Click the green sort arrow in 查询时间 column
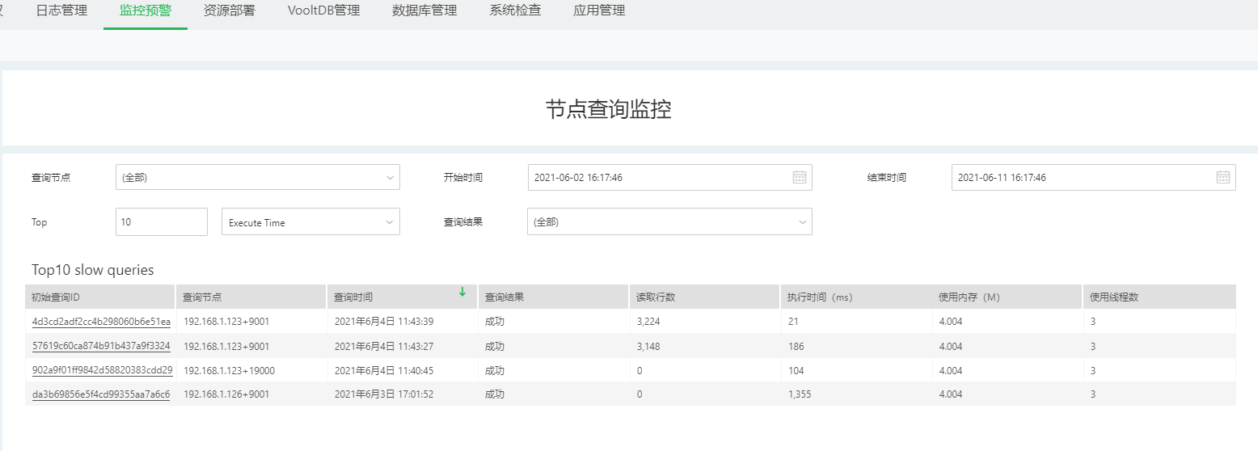1258x451 pixels. [462, 292]
